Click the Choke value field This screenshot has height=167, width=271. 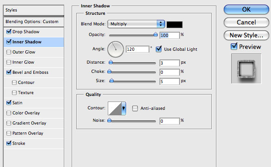(170, 72)
